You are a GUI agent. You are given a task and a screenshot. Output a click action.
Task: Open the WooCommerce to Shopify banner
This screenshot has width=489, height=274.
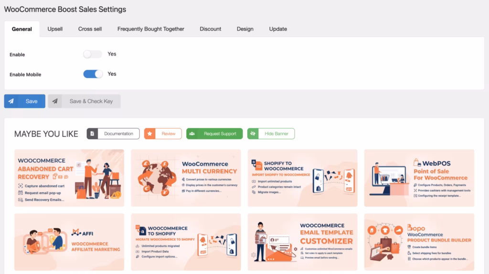tap(186, 242)
